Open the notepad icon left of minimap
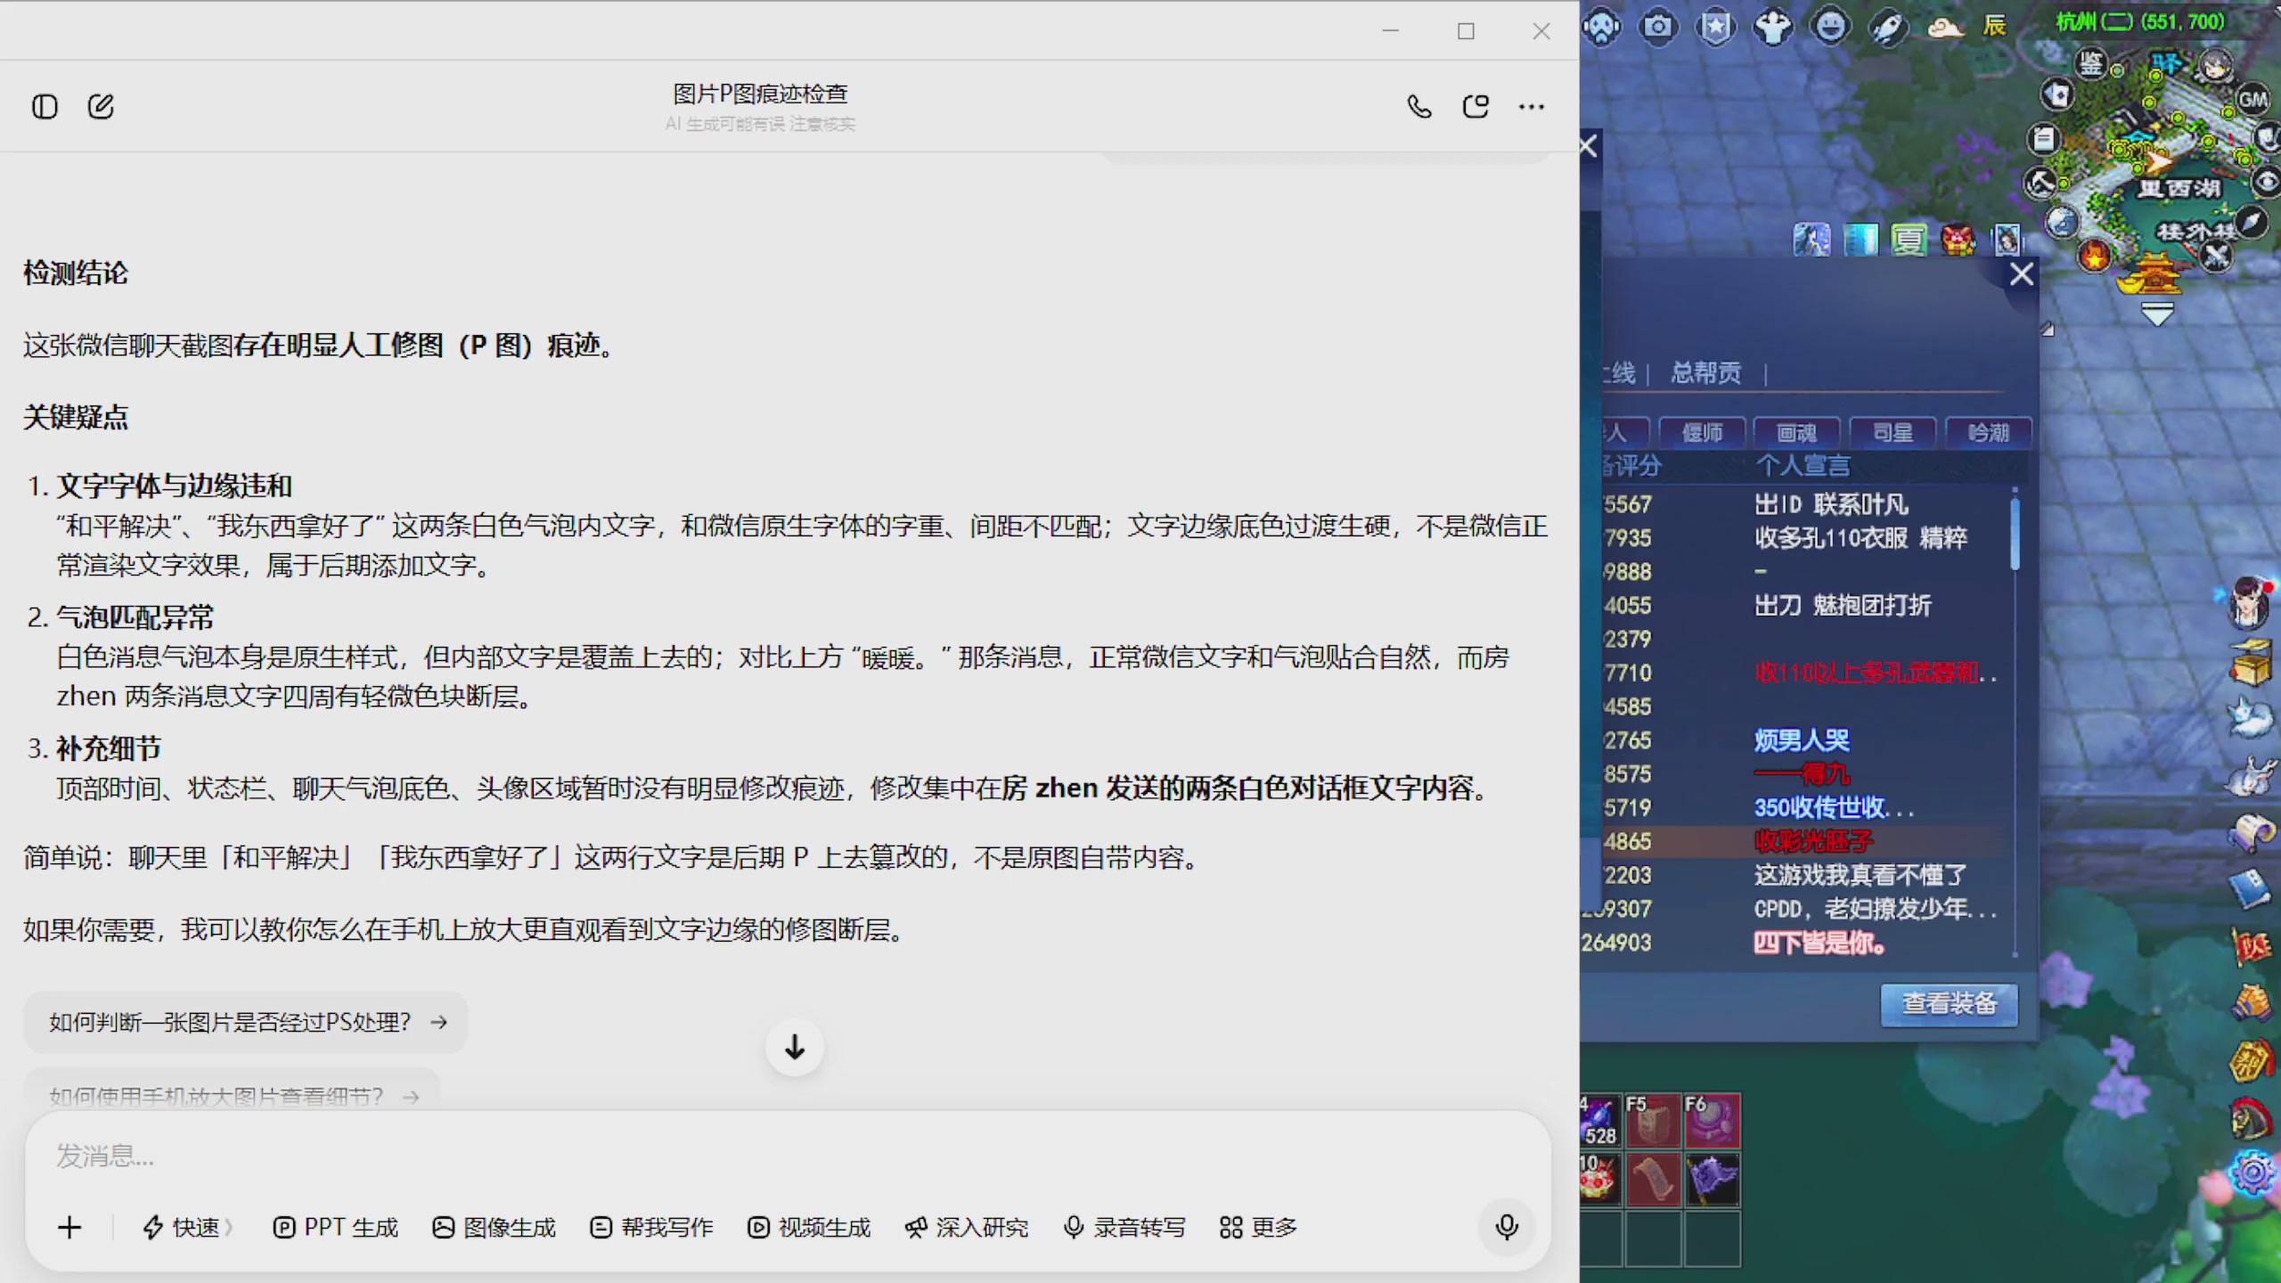 (2044, 139)
